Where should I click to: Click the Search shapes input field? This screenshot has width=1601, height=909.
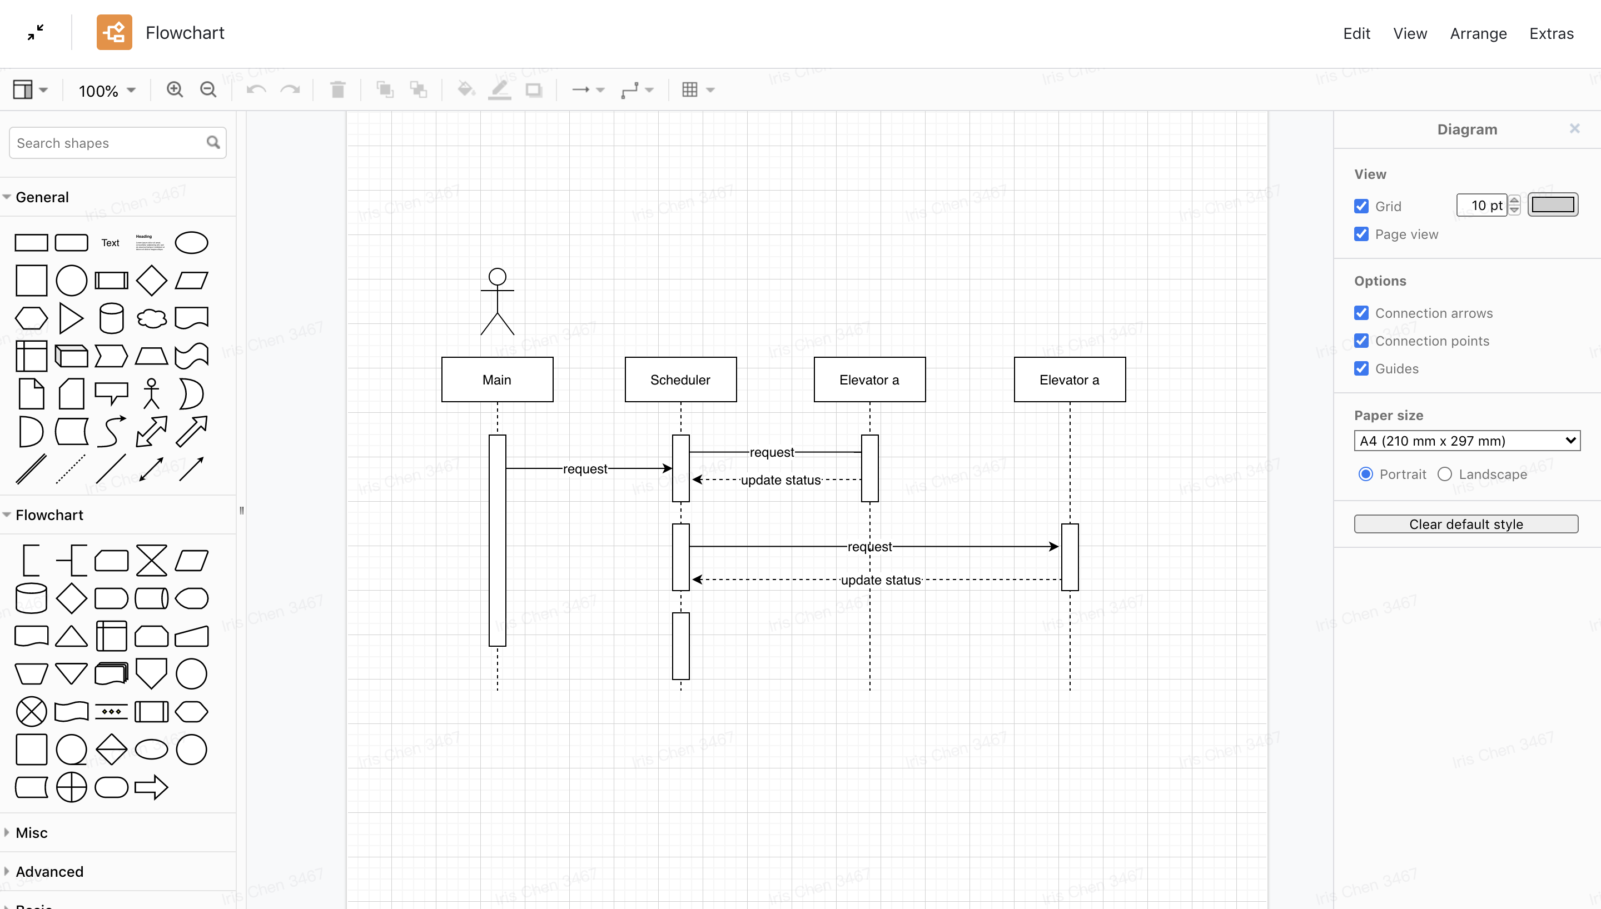point(107,143)
